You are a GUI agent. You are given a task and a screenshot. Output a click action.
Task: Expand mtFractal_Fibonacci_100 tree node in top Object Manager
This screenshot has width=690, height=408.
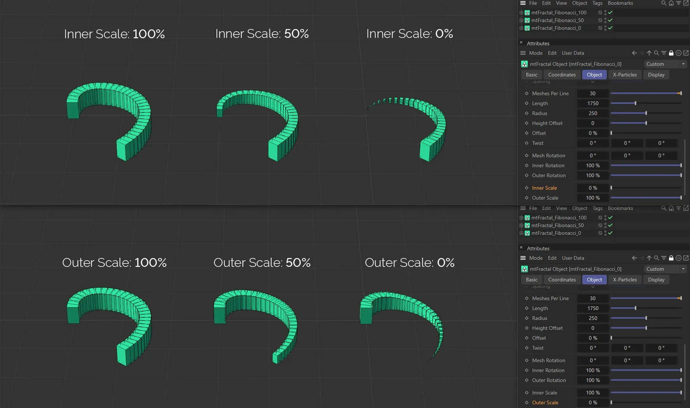(521, 12)
